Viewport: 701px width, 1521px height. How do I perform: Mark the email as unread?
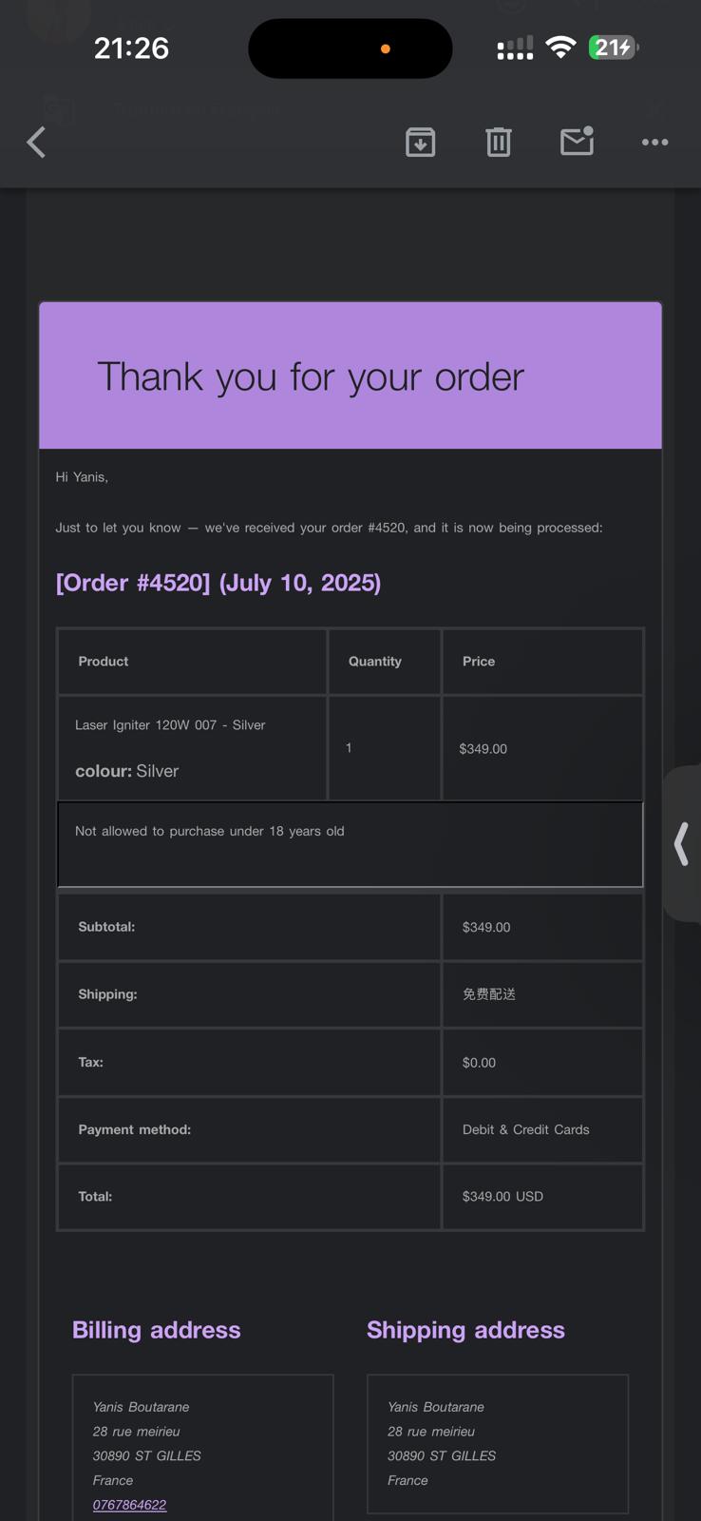point(577,142)
